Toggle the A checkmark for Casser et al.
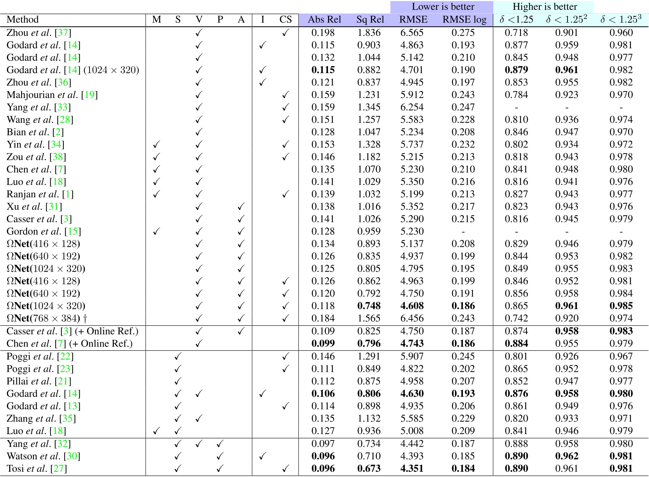The width and height of the screenshot is (649, 477). pos(241,219)
